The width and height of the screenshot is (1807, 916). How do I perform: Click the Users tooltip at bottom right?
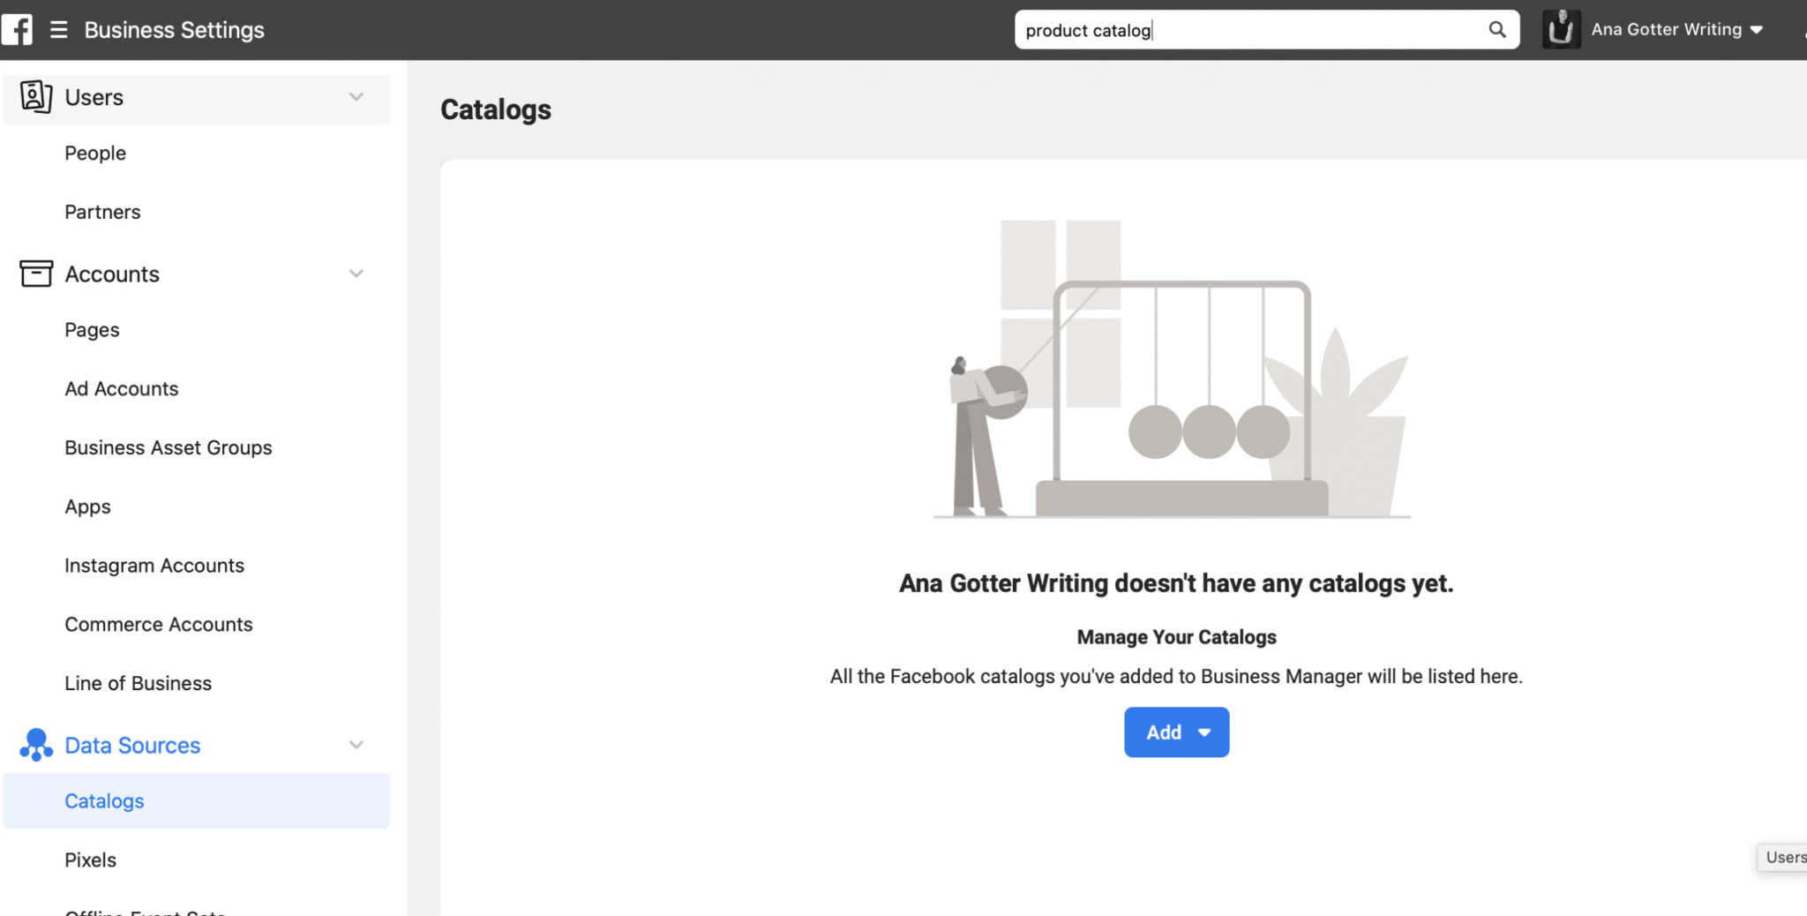[1782, 857]
